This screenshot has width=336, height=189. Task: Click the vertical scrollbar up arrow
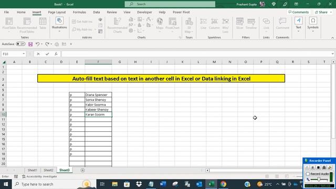(333, 62)
